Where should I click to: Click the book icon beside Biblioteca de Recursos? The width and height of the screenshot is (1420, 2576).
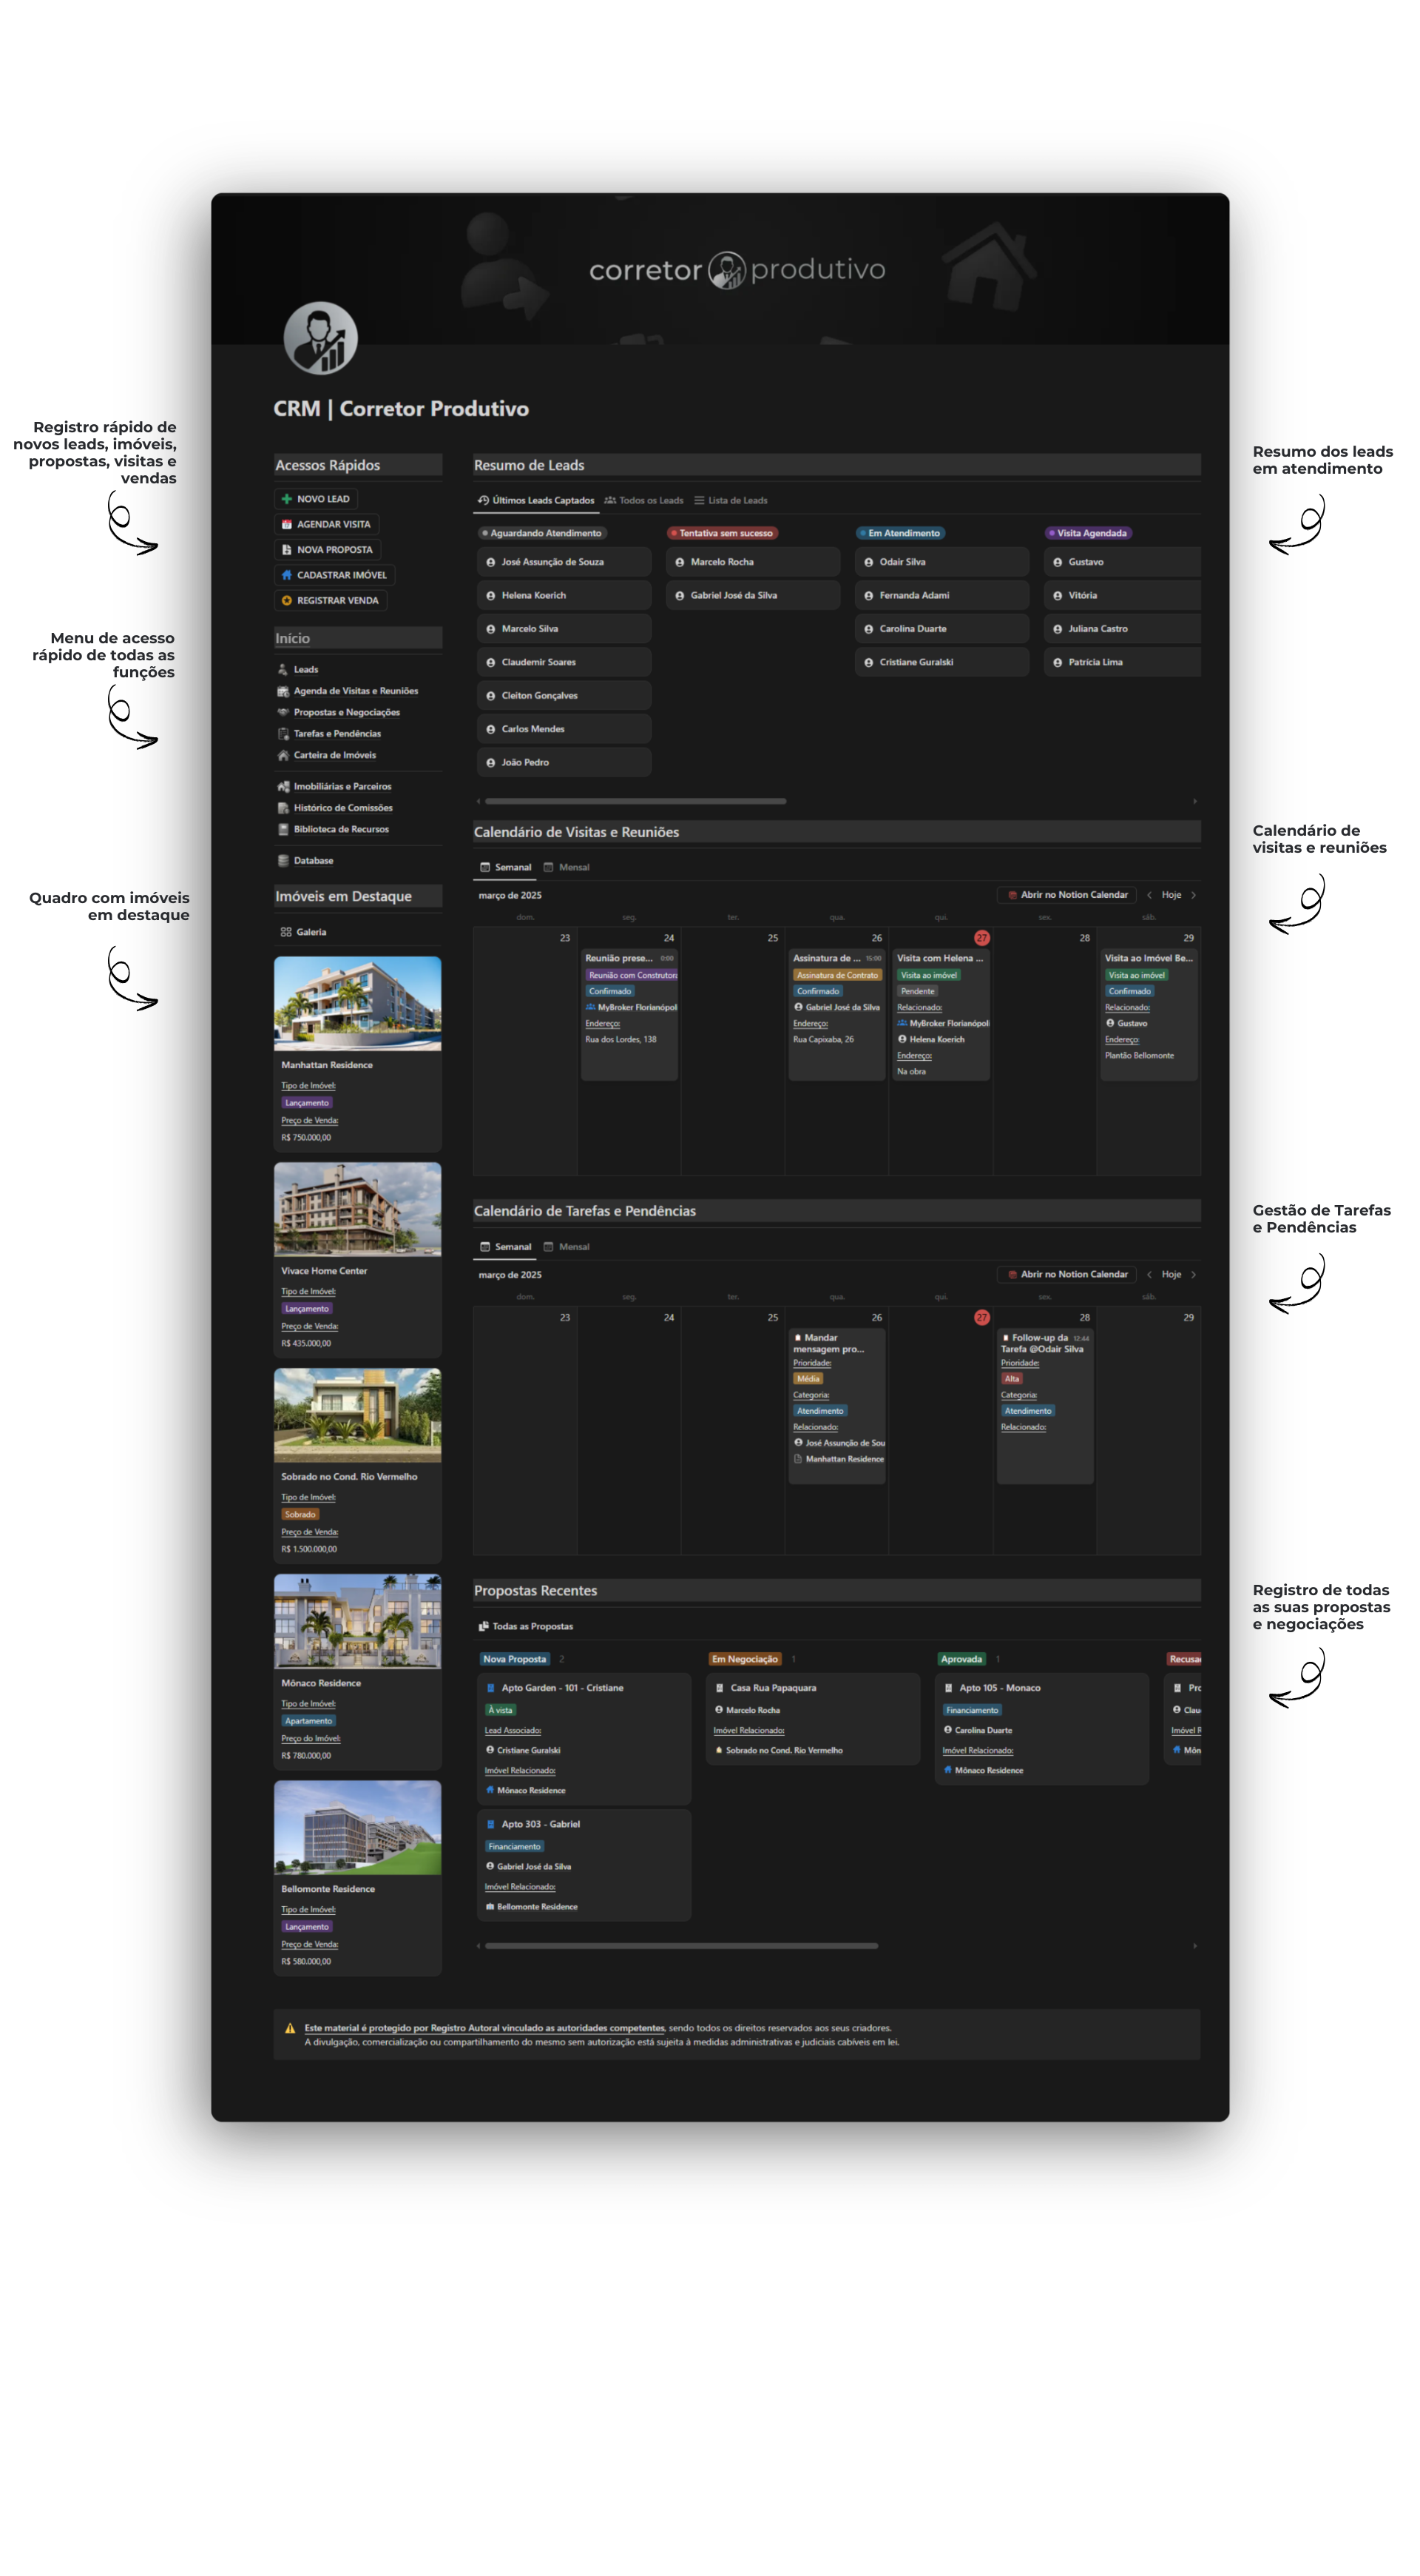(x=284, y=829)
